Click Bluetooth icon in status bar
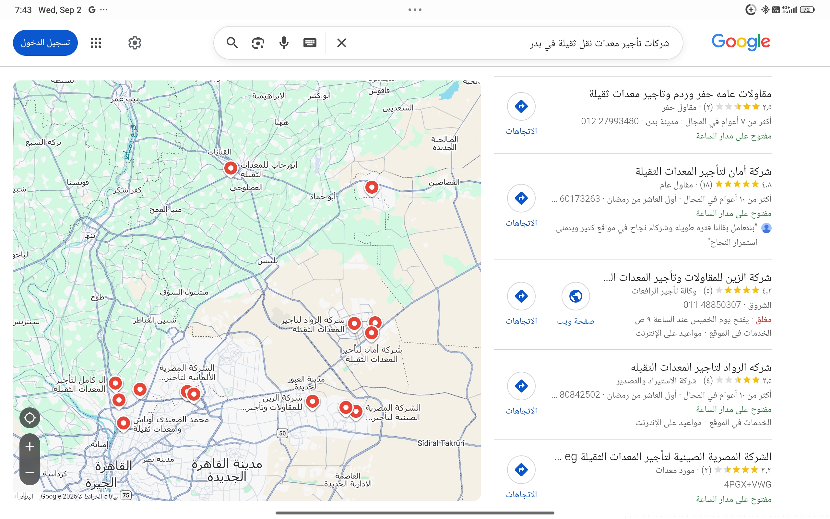Image resolution: width=830 pixels, height=519 pixels. pos(765,10)
